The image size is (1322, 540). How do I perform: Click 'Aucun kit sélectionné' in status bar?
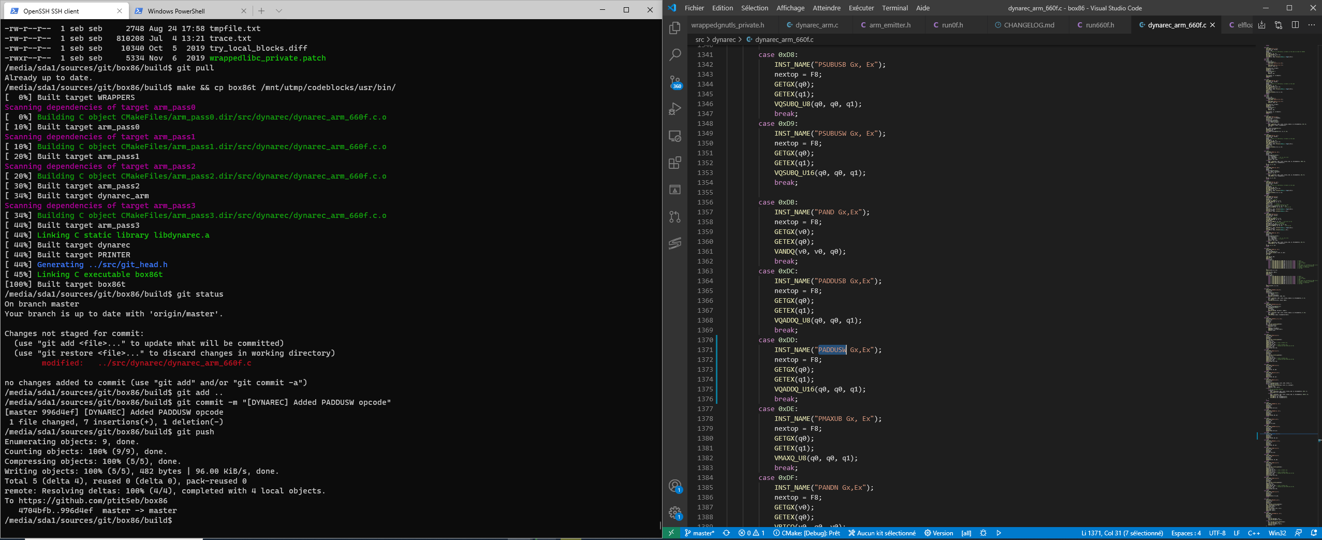point(882,533)
